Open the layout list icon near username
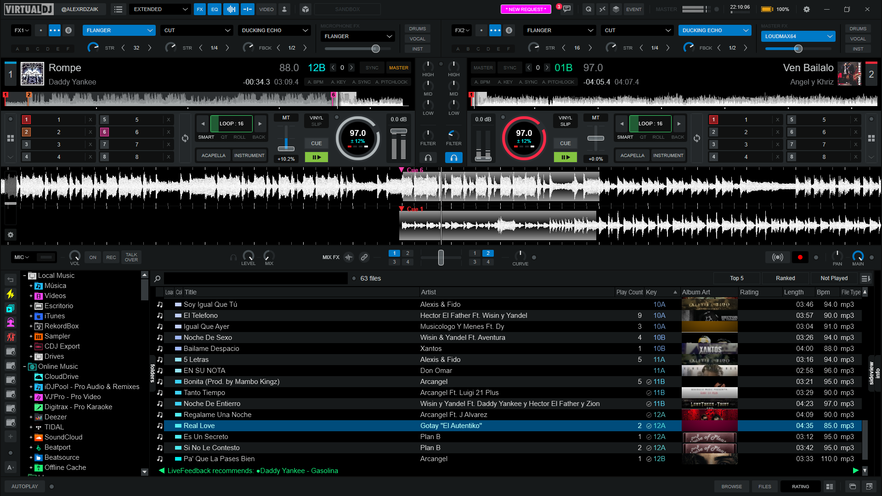The image size is (882, 496). (x=118, y=9)
